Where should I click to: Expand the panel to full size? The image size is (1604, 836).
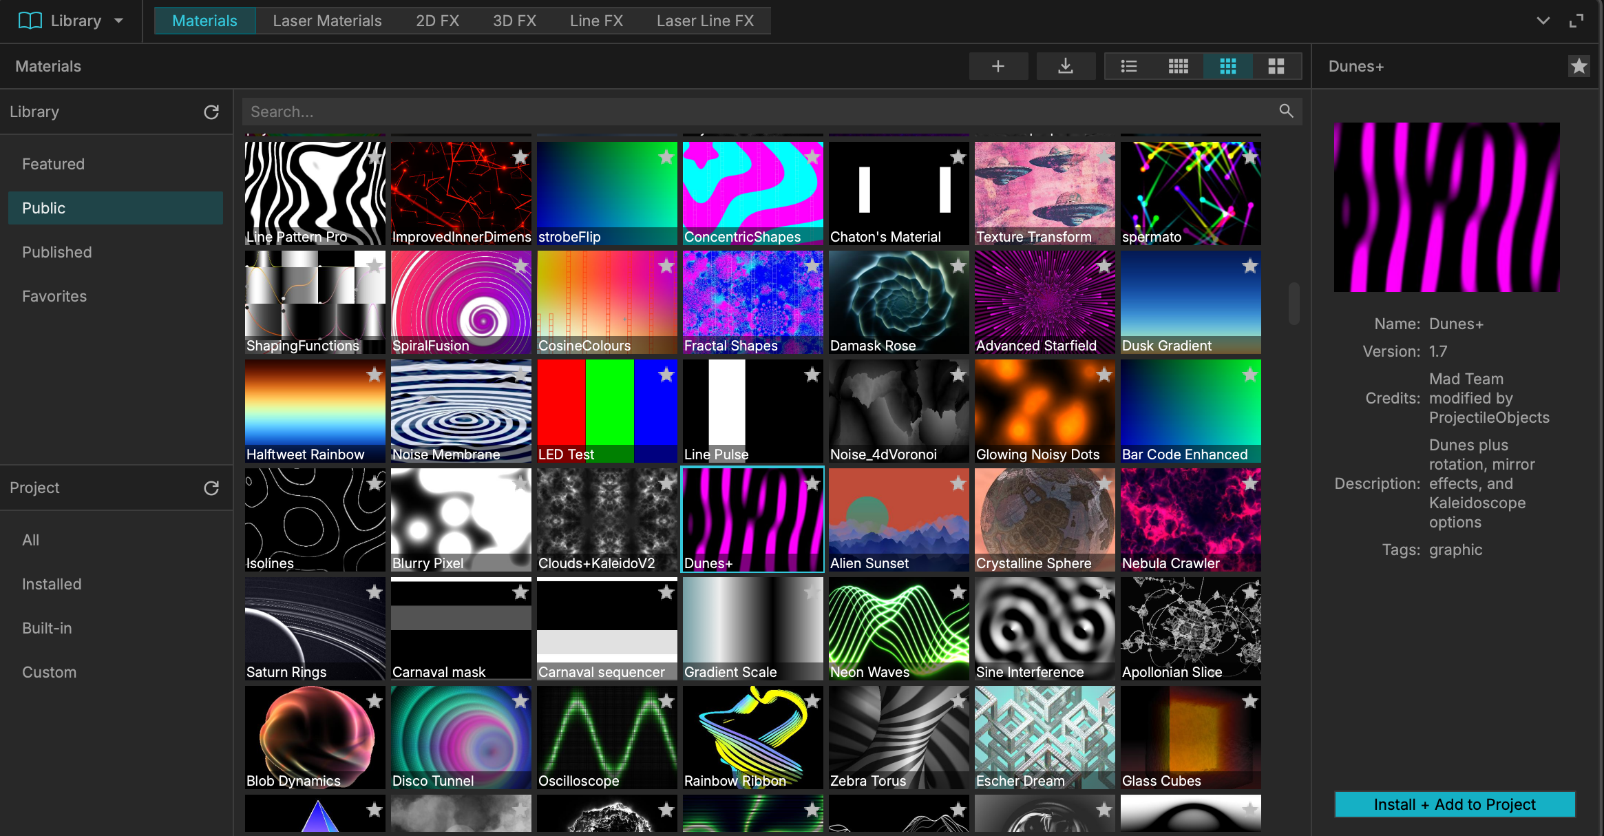click(1576, 21)
